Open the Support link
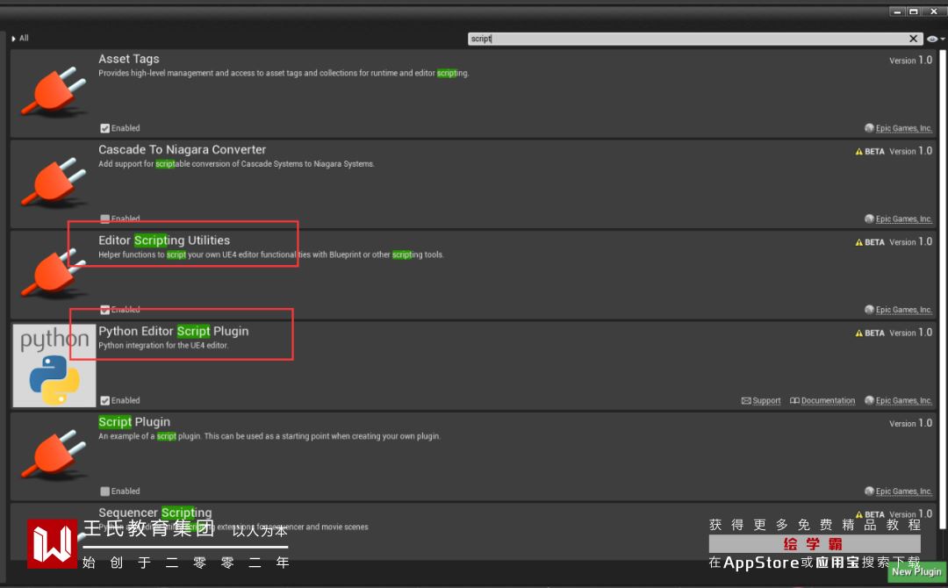Screen dimensions: 948x588 point(766,401)
